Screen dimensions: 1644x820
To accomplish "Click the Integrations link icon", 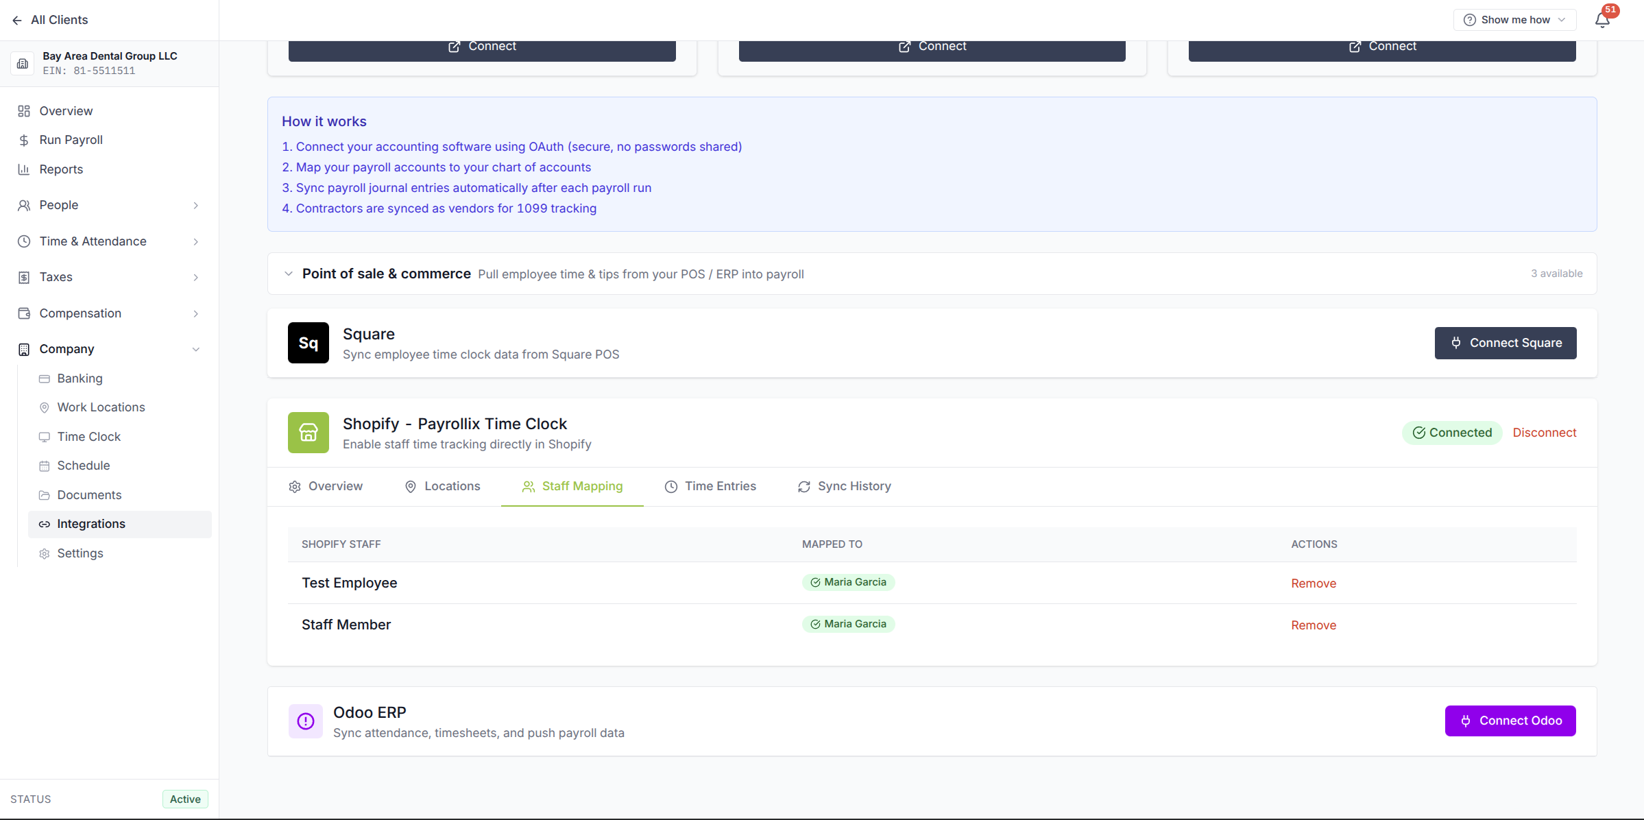I will pos(45,524).
